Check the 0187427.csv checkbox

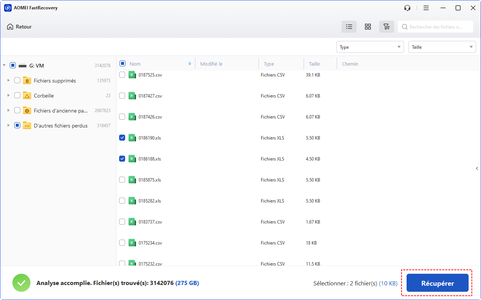122,96
